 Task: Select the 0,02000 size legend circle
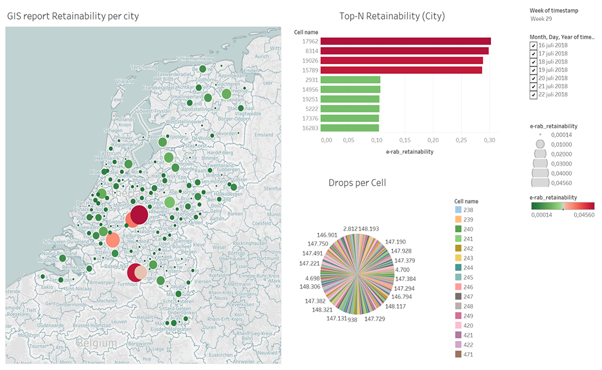540,154
